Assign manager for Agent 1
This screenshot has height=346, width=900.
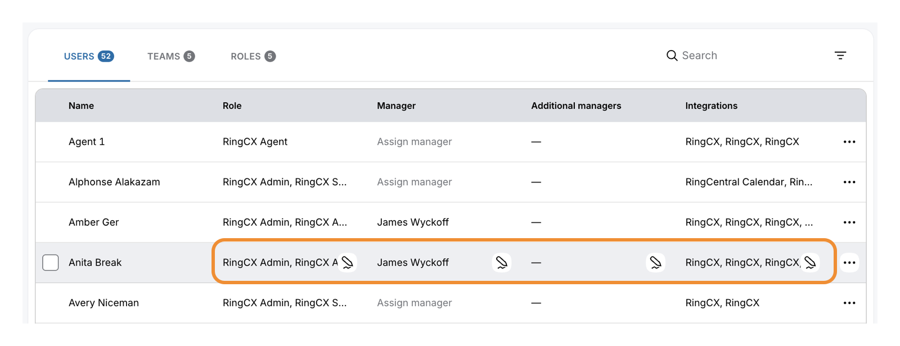(414, 142)
